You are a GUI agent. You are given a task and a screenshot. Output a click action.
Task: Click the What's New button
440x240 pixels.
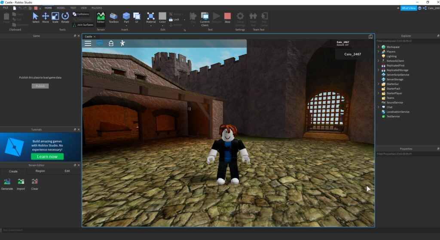[x=409, y=8]
